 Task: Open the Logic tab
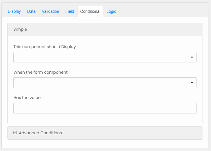pyautogui.click(x=111, y=12)
